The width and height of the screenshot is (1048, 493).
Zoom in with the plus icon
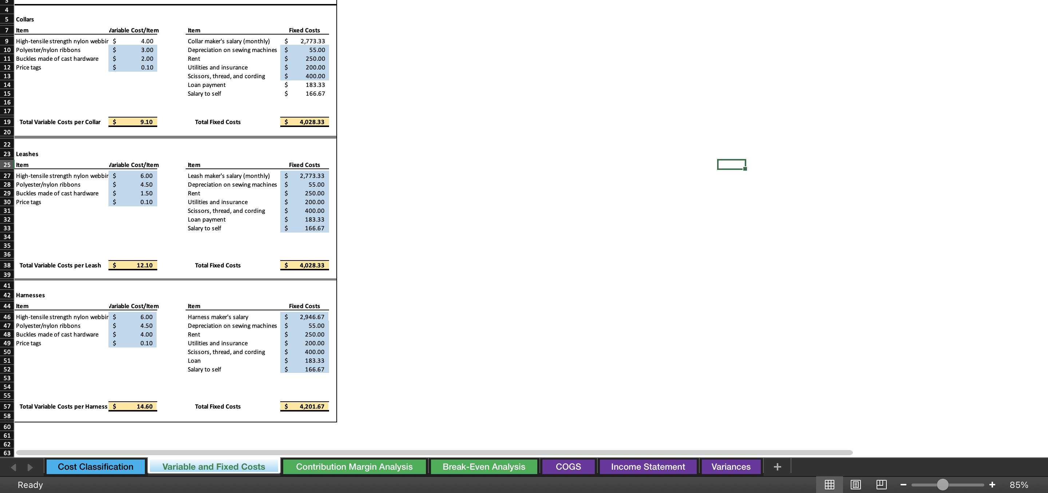(992, 485)
